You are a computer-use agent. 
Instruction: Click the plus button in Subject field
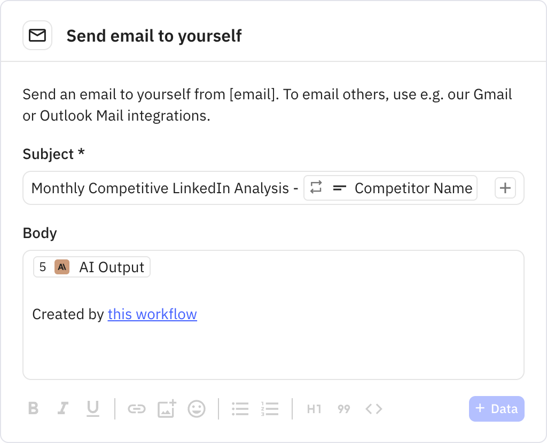tap(505, 188)
